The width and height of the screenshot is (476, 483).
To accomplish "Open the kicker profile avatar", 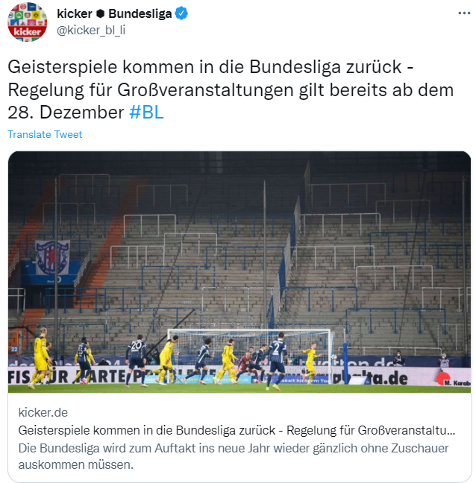I will pyautogui.click(x=28, y=22).
